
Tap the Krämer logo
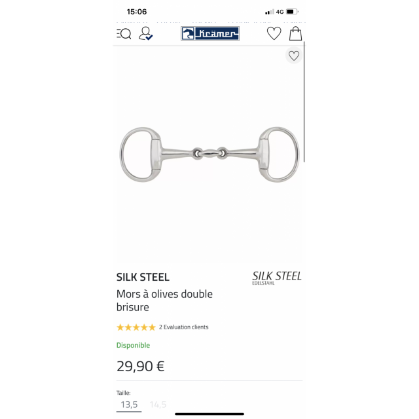(x=210, y=33)
